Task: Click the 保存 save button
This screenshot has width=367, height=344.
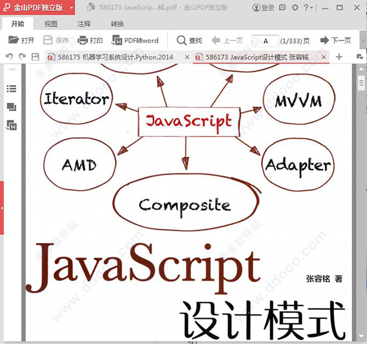Action: [x=56, y=40]
